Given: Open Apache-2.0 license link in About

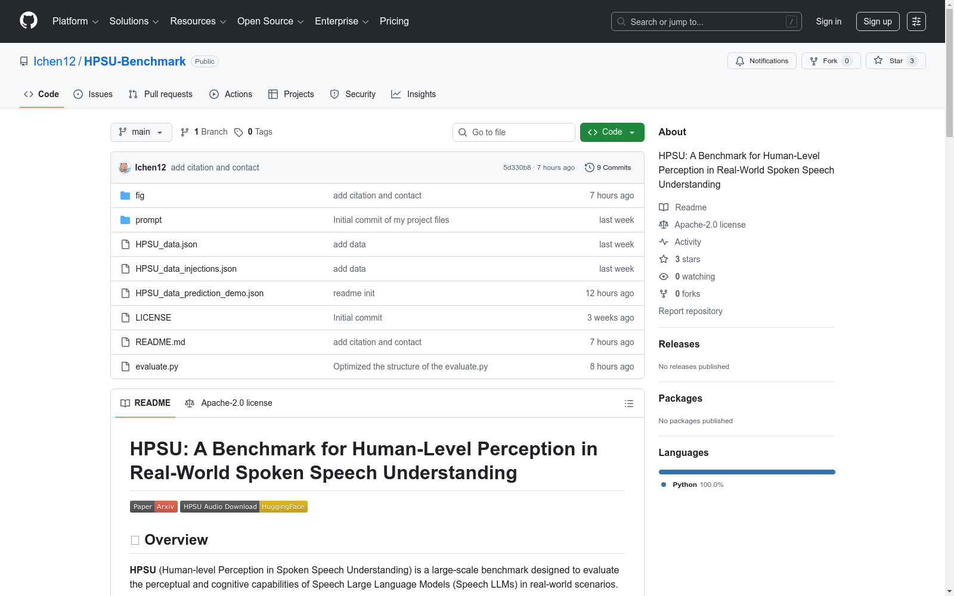Looking at the screenshot, I should click(703, 225).
